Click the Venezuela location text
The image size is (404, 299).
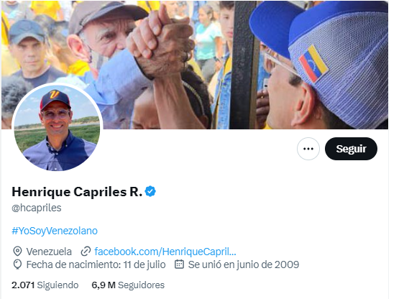49,252
